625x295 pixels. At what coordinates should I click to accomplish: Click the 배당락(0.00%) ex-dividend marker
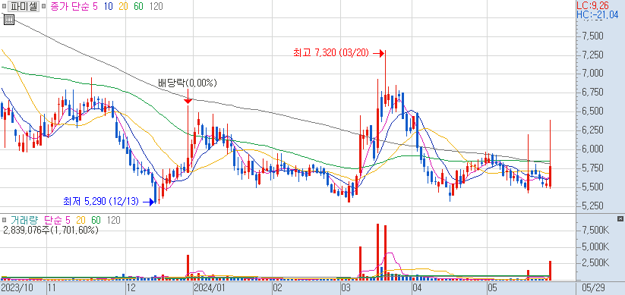(x=187, y=83)
